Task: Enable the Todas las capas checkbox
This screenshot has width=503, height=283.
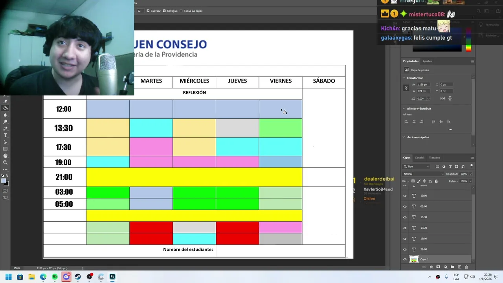Action: 181,11
